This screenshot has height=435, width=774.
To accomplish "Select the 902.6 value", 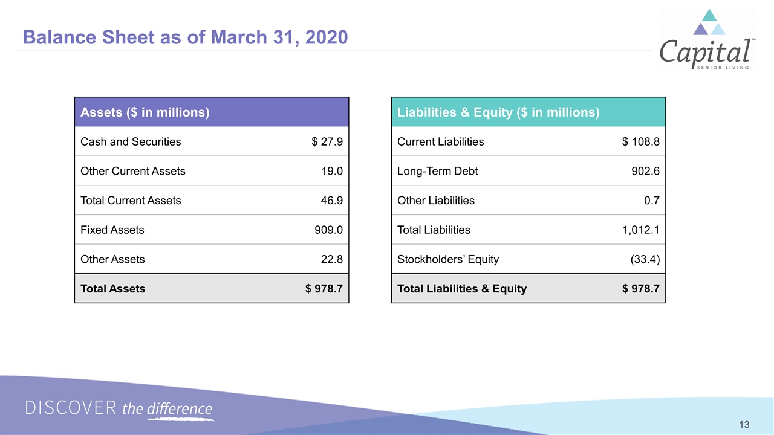I will tap(646, 171).
